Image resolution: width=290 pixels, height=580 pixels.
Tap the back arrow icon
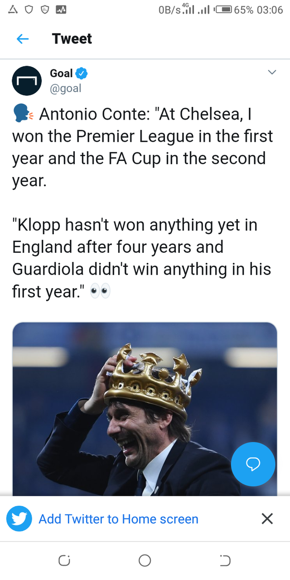(x=23, y=39)
